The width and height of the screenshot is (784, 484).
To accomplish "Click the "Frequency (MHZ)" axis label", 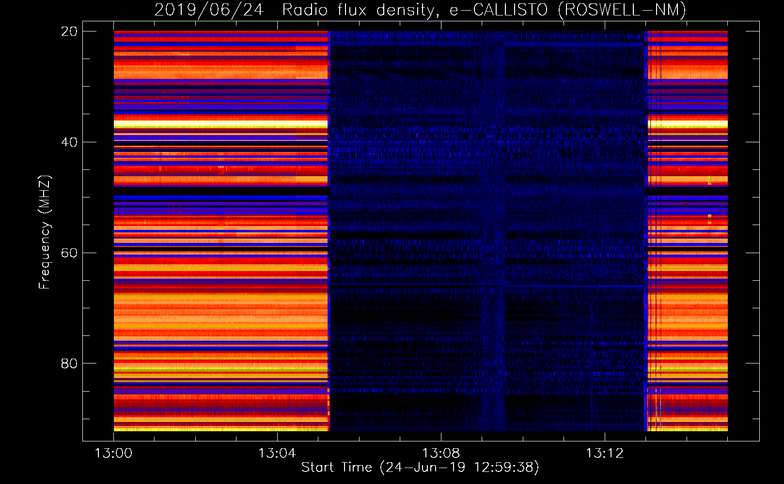I will tap(45, 232).
